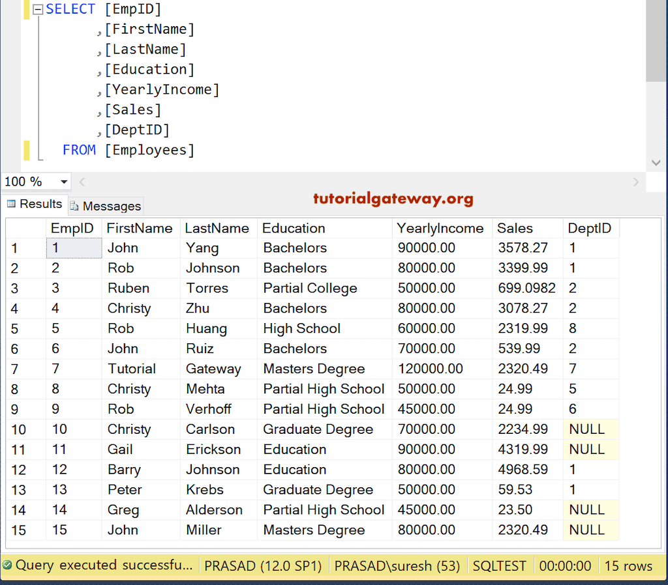Click the horizontal scroll left arrow
Screen dimensions: 668x585
82,182
